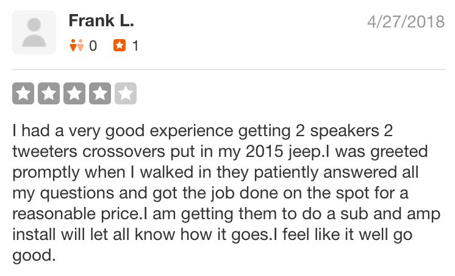Click the orange review count star icon
Viewport: 455px width, 276px height.
[120, 45]
